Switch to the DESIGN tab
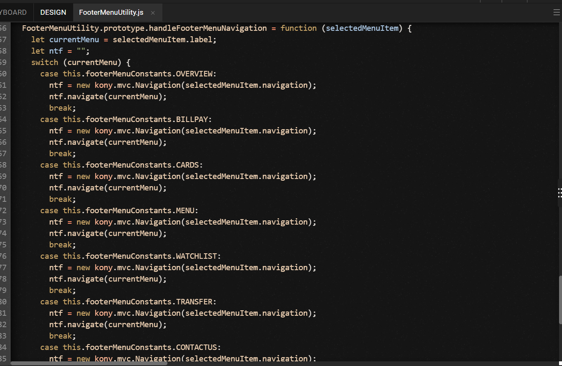Image resolution: width=562 pixels, height=366 pixels. (x=53, y=13)
